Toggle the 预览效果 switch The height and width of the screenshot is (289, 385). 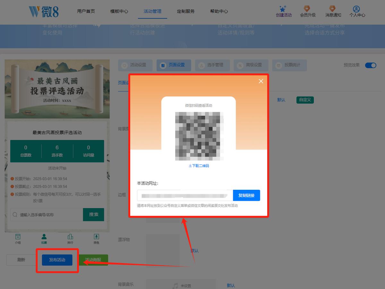pyautogui.click(x=371, y=65)
